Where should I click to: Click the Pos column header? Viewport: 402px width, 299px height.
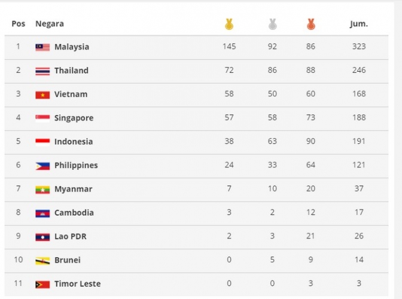(19, 24)
